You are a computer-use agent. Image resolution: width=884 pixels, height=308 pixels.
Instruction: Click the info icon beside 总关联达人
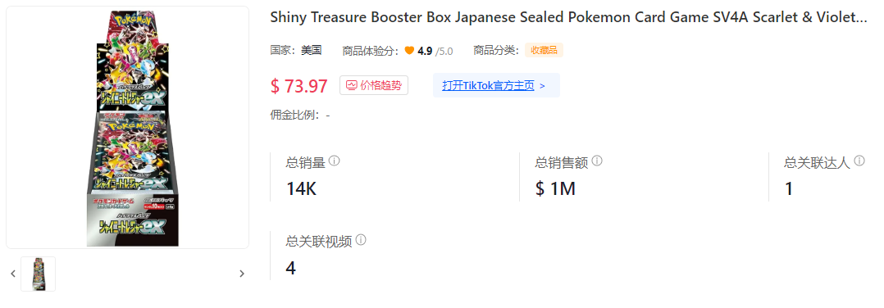[859, 161]
